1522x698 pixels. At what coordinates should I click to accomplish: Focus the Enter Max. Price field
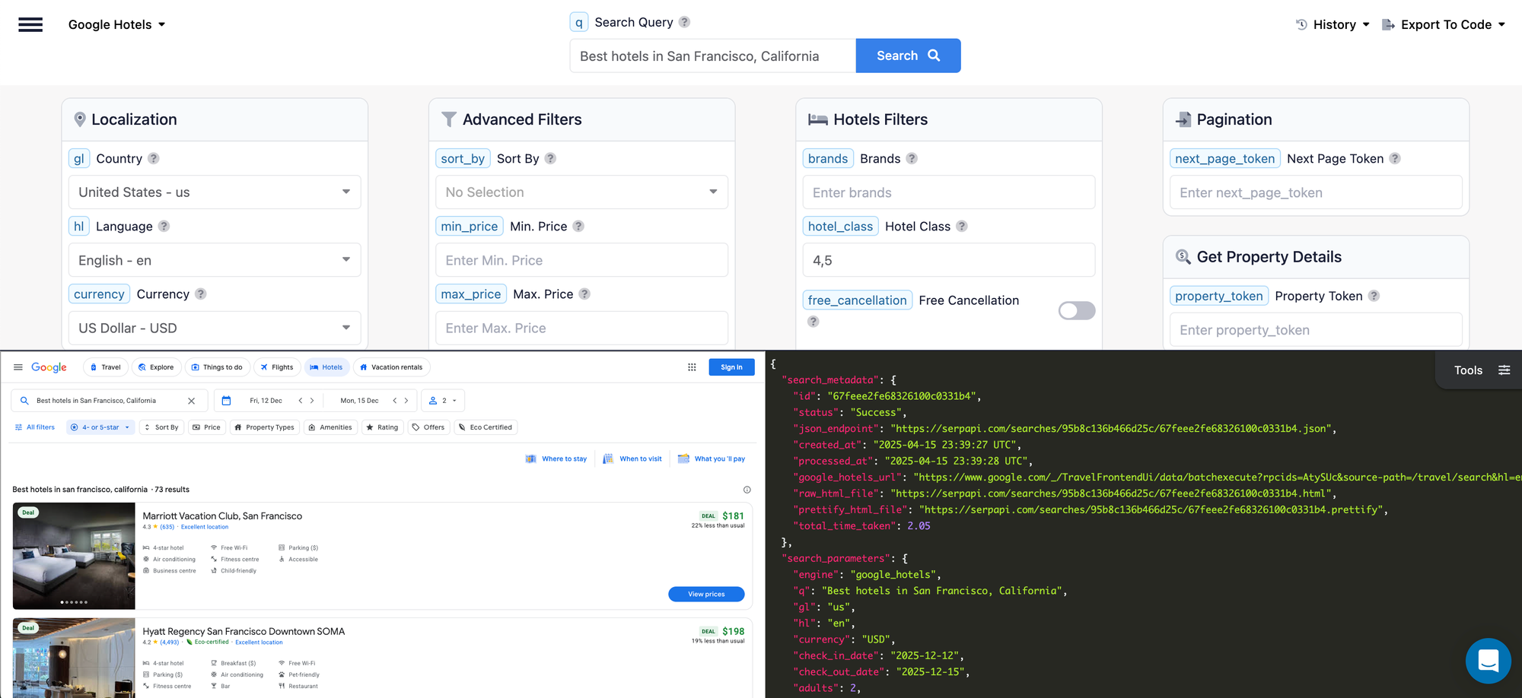(581, 328)
